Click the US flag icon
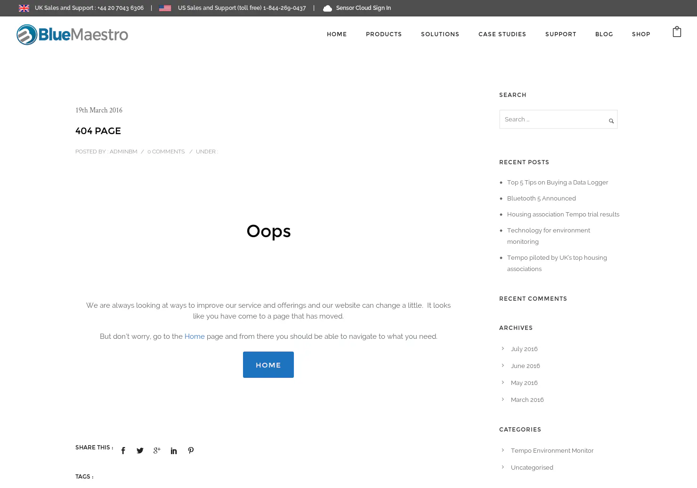Viewport: 697px width, 488px height. pyautogui.click(x=165, y=8)
